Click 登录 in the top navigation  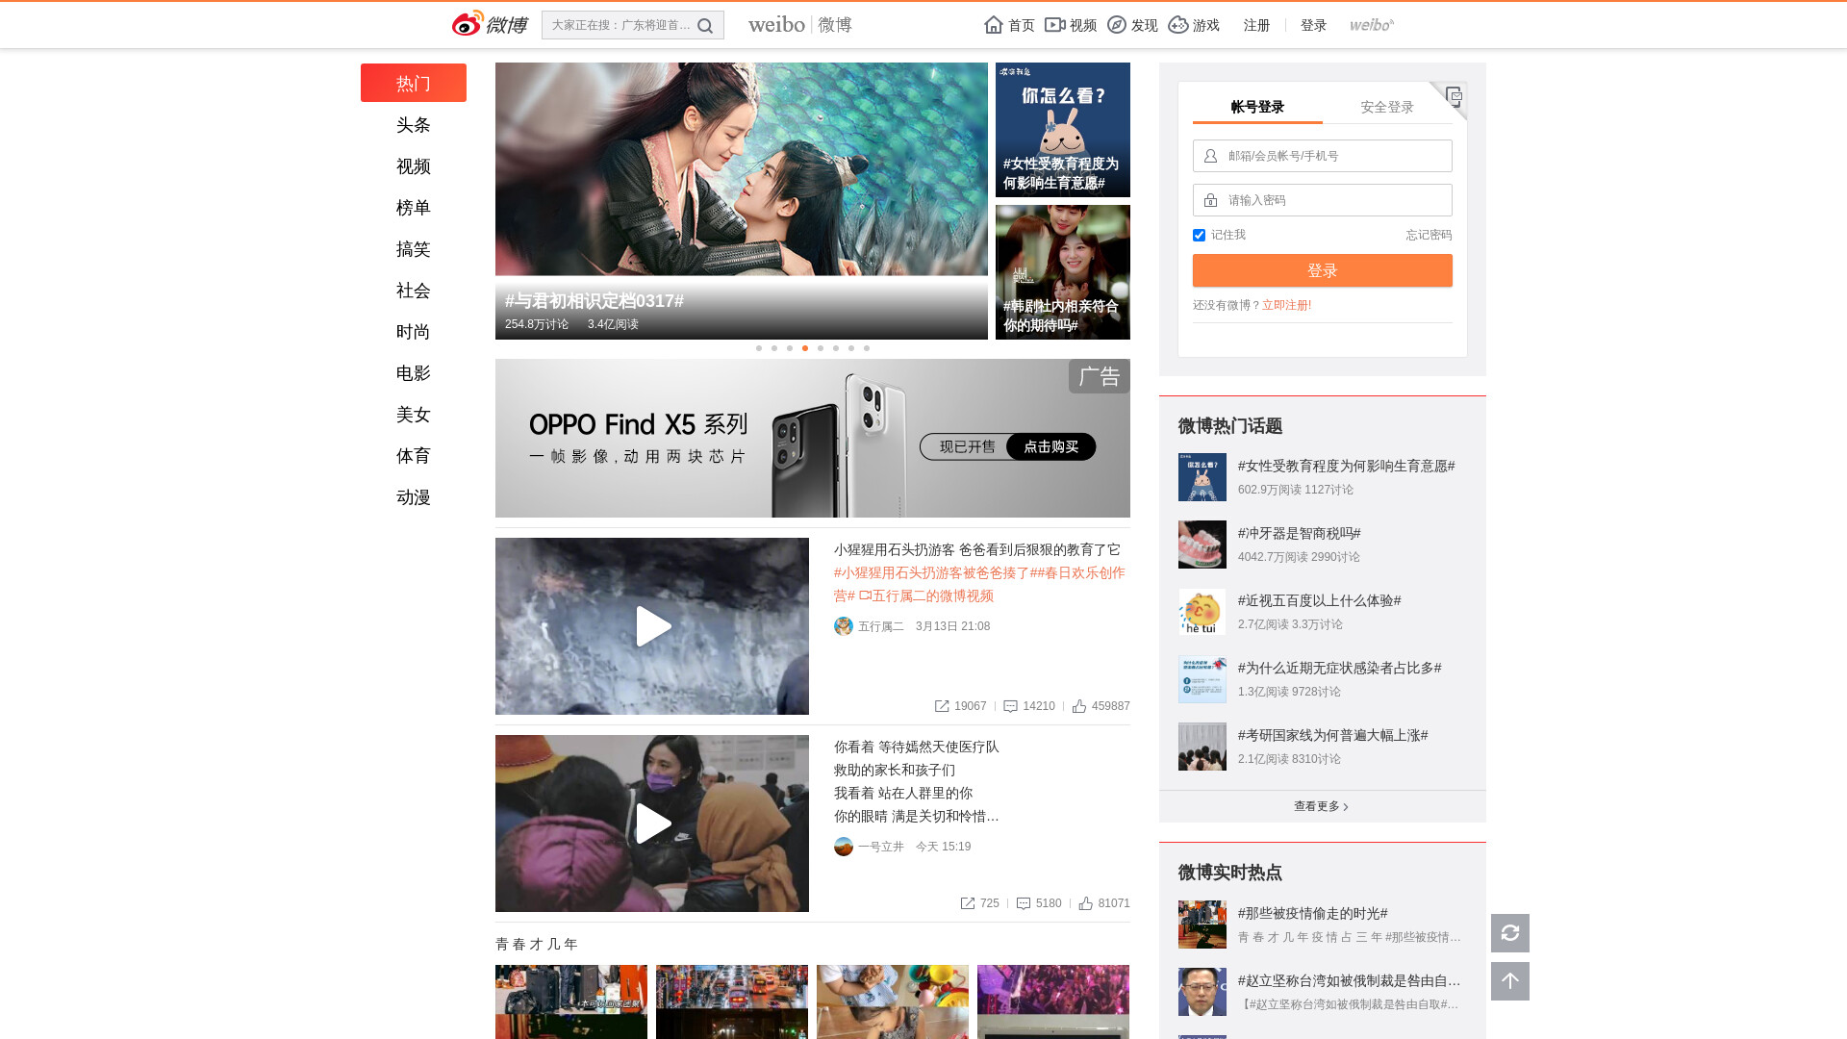click(1313, 25)
